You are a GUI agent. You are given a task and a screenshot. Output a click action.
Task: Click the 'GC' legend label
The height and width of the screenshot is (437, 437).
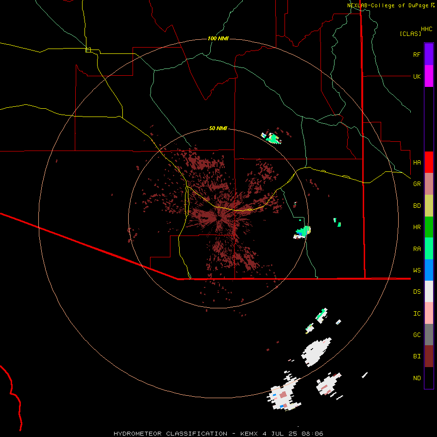click(x=417, y=335)
